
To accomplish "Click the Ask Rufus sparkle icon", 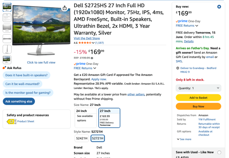I will [x=4, y=68].
